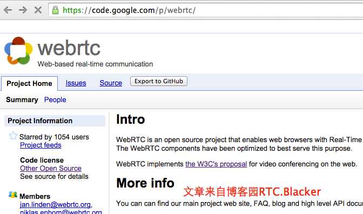
Task: Star the project with star icon
Action: 13,136
